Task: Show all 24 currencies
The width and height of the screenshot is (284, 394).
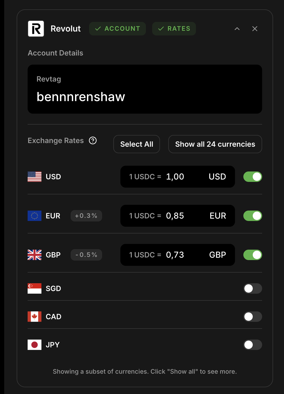Action: pyautogui.click(x=215, y=144)
